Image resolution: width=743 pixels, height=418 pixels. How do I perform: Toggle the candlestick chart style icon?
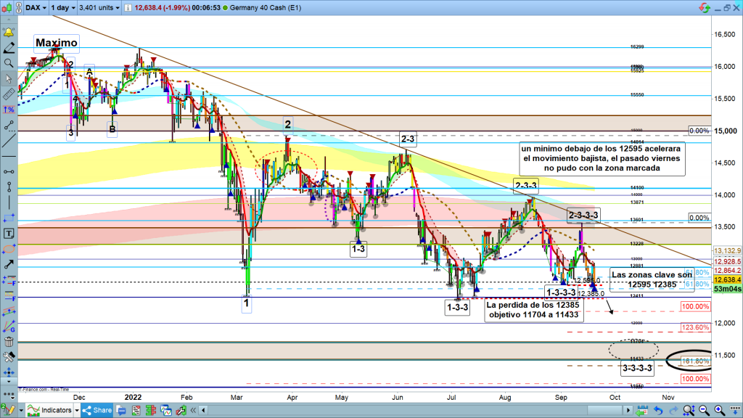(x=9, y=9)
